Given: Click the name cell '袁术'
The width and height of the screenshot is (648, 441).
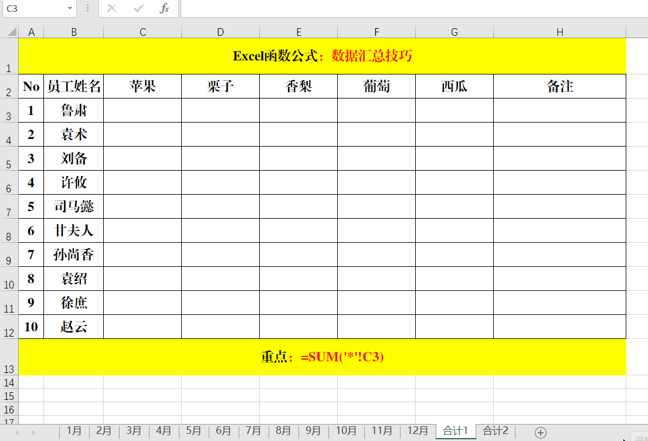Looking at the screenshot, I should tap(73, 134).
